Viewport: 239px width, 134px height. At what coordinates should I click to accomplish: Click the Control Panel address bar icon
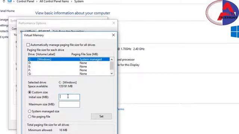[x=10, y=1]
